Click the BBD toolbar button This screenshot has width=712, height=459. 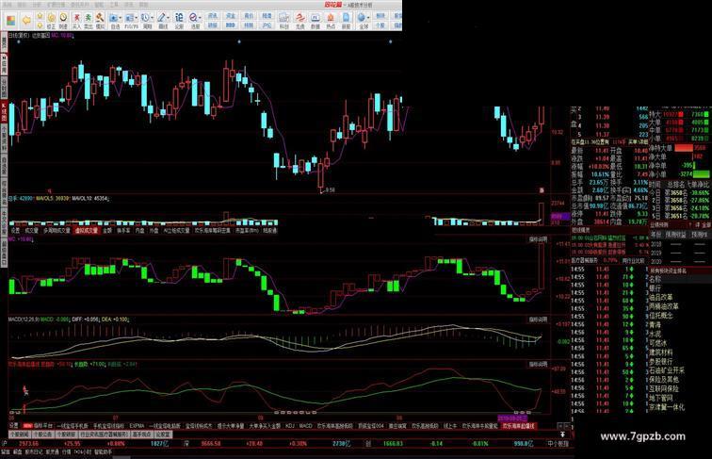(229, 25)
